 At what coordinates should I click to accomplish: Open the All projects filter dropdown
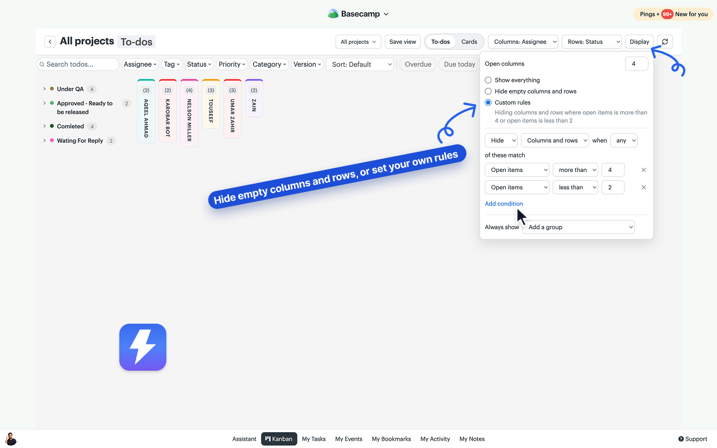(358, 41)
